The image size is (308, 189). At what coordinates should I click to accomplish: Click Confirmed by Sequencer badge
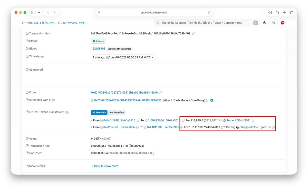pos(119,49)
